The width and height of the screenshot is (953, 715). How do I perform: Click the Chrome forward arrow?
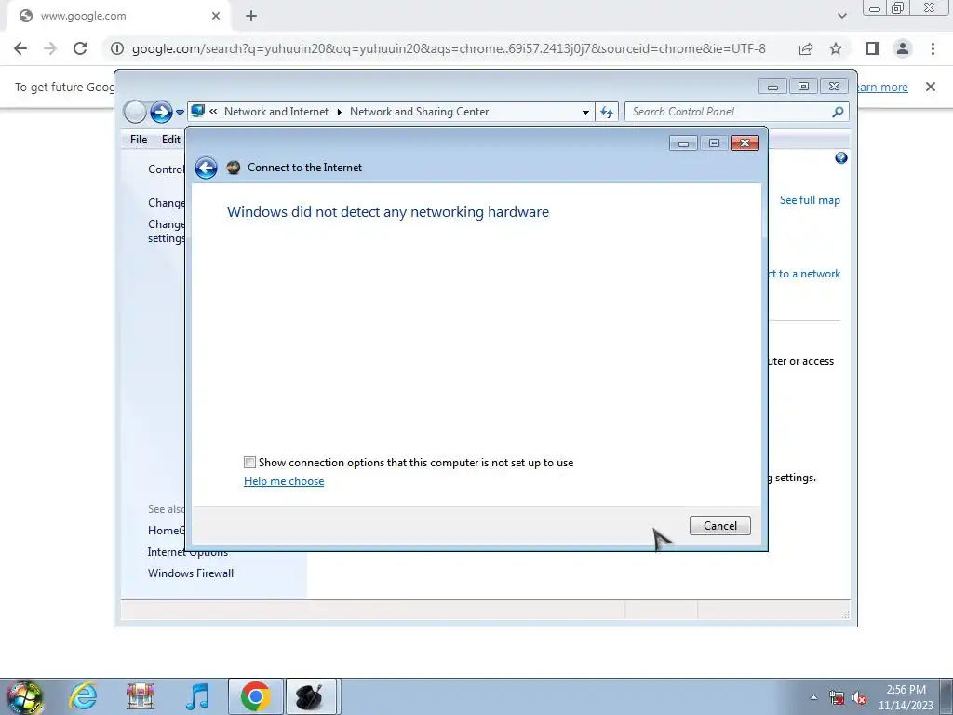pyautogui.click(x=50, y=48)
